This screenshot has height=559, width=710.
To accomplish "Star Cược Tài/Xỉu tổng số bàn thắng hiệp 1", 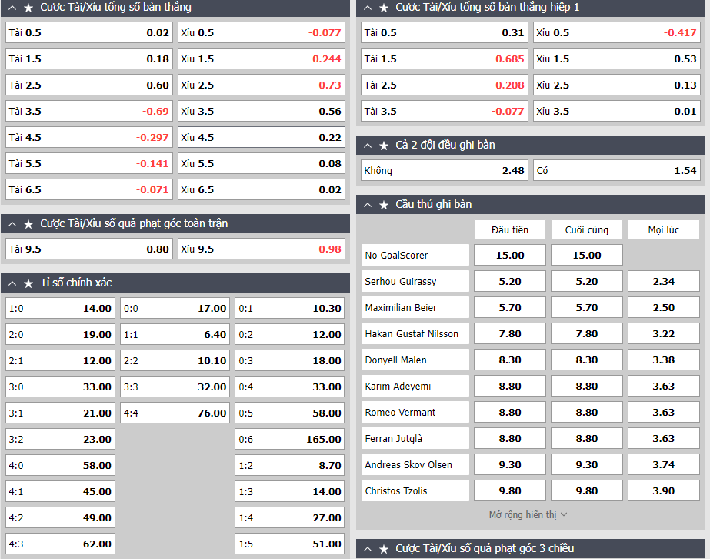I will coord(384,8).
